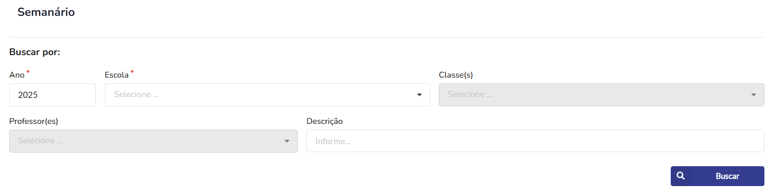
Task: Click the 'Buscar por:' section label
Action: coord(34,52)
